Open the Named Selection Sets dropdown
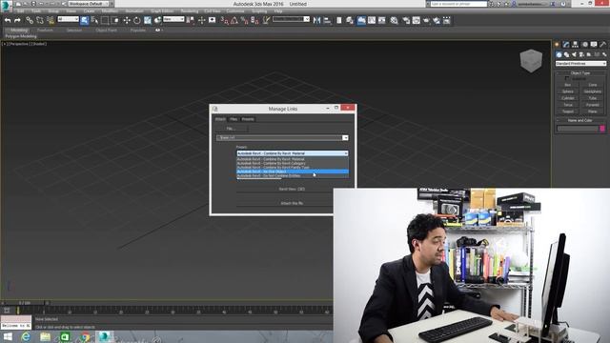 (291, 19)
